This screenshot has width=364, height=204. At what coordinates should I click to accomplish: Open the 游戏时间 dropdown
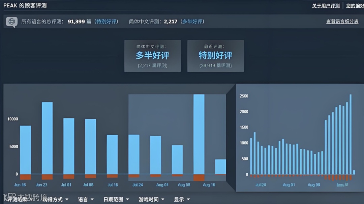pyautogui.click(x=151, y=199)
